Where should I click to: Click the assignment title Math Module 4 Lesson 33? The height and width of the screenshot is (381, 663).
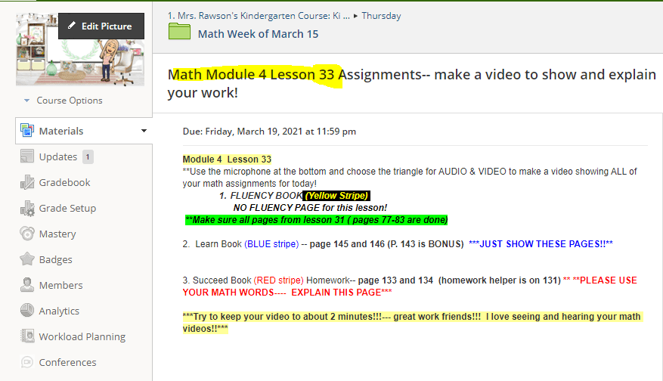click(x=251, y=74)
